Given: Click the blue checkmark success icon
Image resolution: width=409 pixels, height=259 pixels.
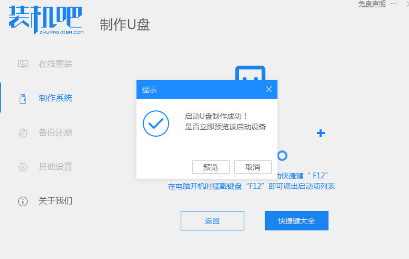Looking at the screenshot, I should pos(156,124).
